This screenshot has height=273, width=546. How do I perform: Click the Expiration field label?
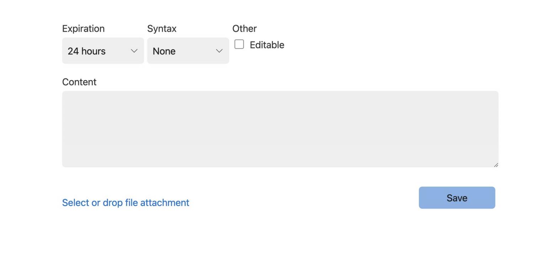[83, 29]
